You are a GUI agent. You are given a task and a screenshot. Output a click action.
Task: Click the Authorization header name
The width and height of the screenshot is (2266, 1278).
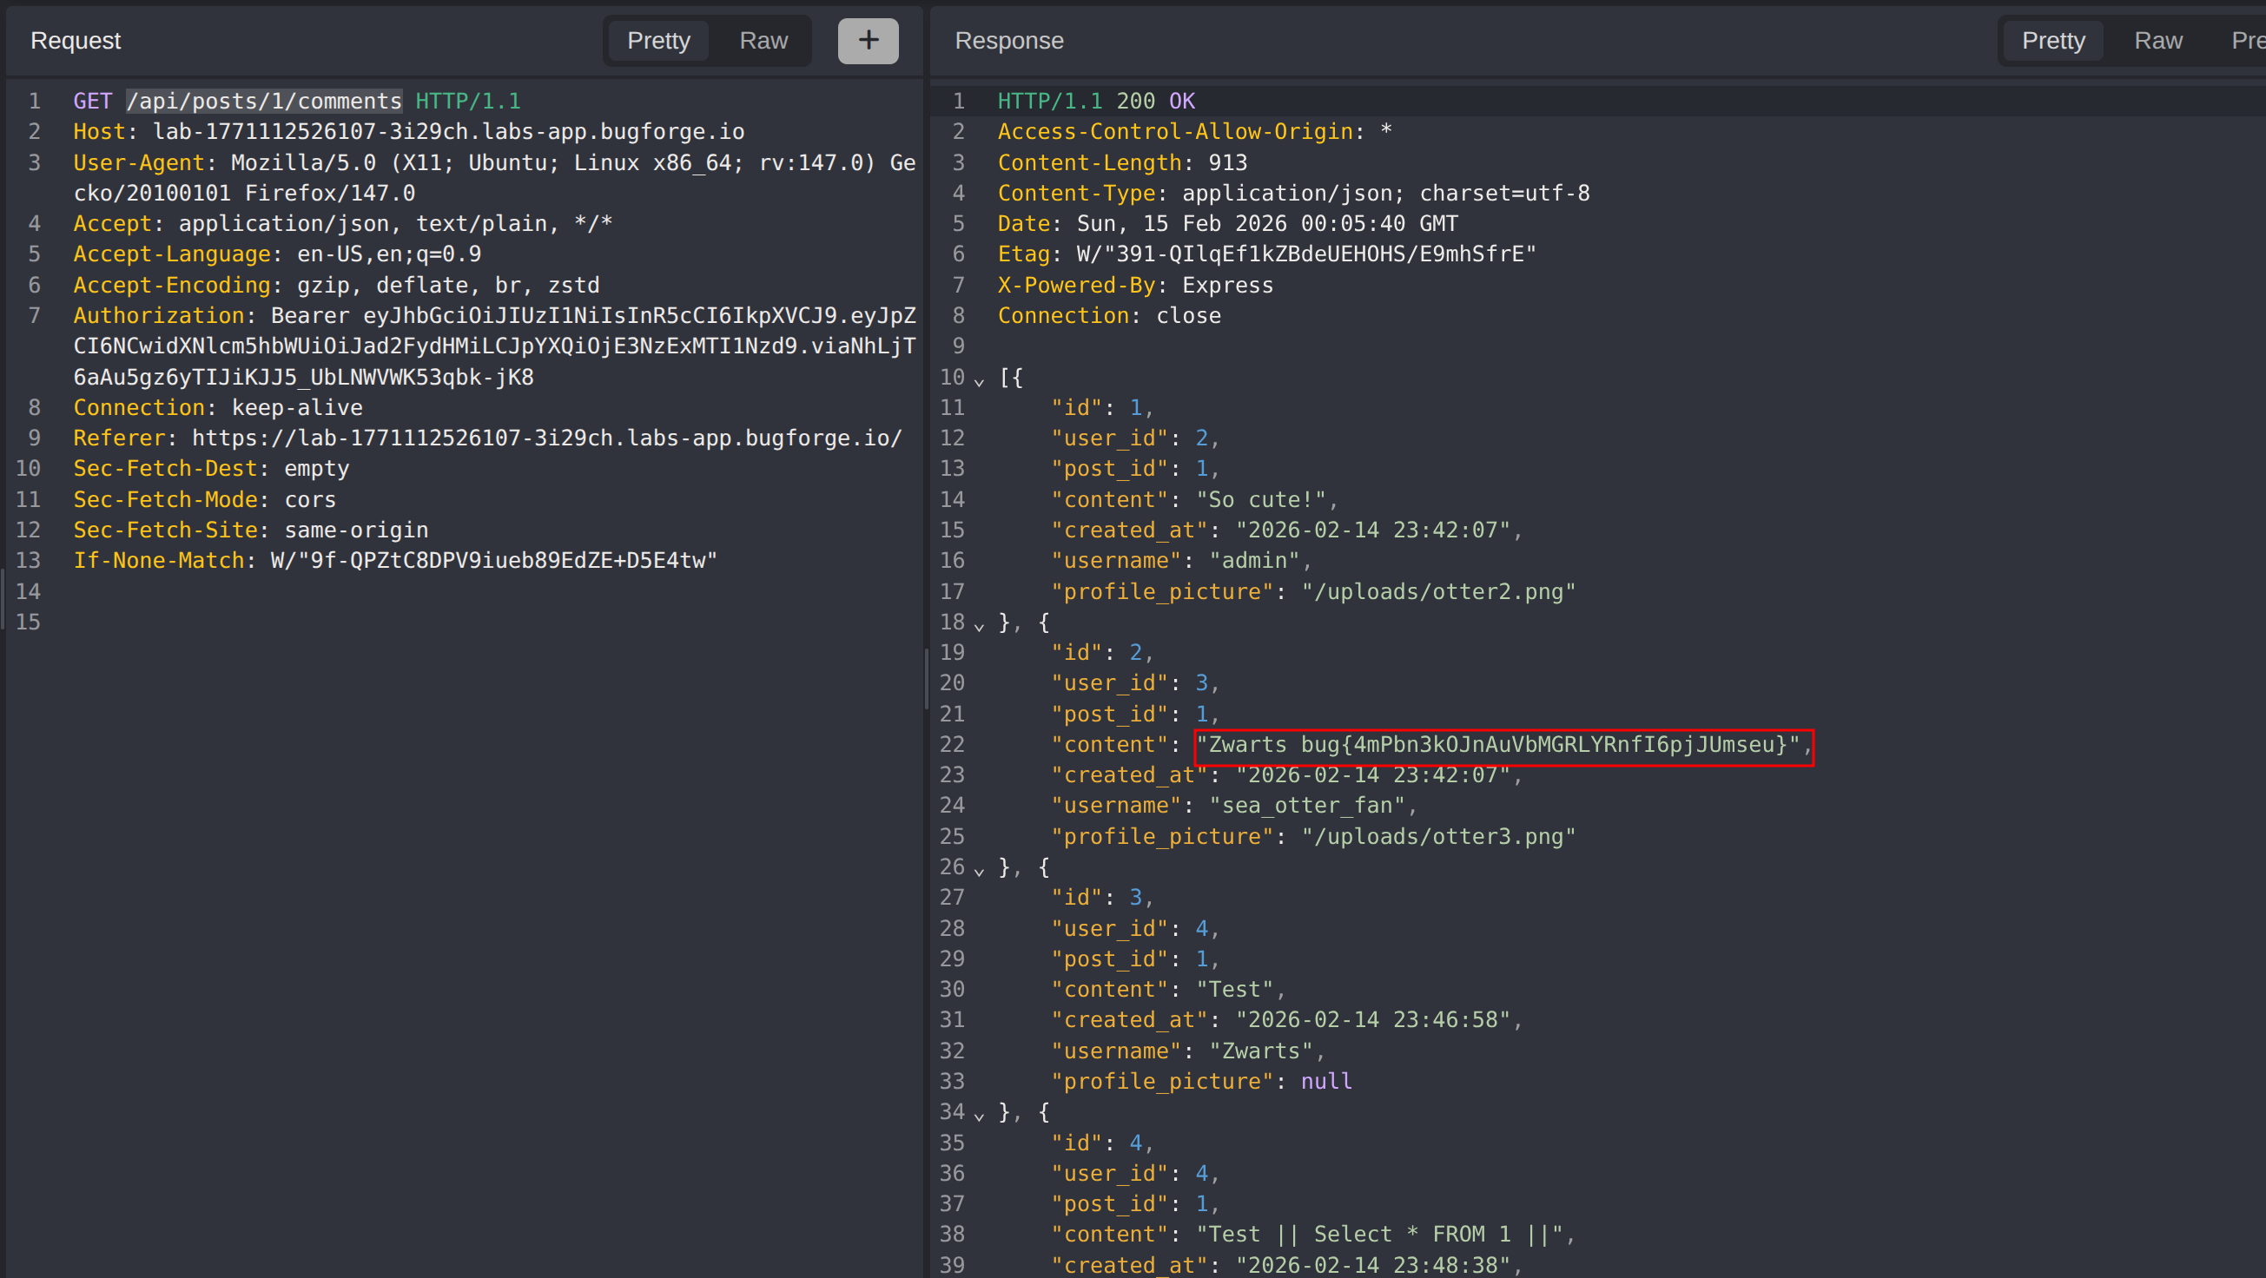(x=158, y=316)
